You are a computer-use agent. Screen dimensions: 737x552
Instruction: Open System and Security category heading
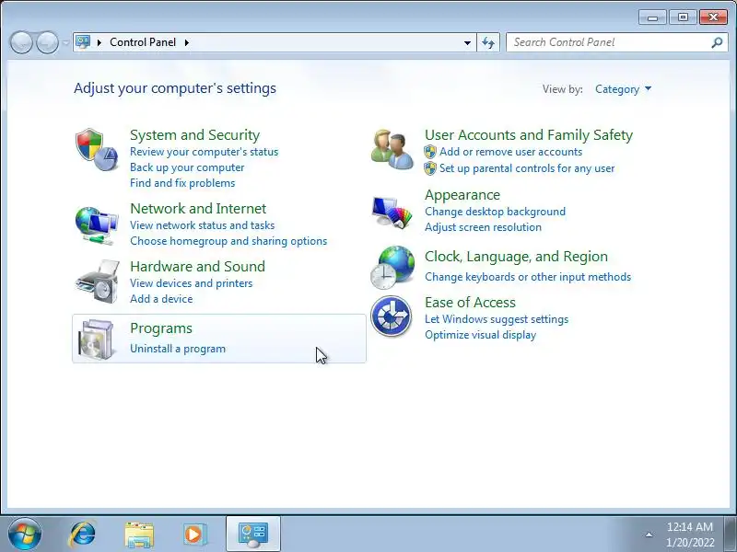point(194,134)
